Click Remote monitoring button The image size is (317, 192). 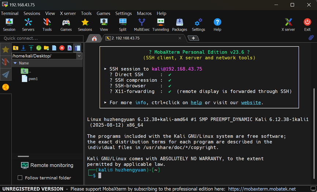[47, 165]
